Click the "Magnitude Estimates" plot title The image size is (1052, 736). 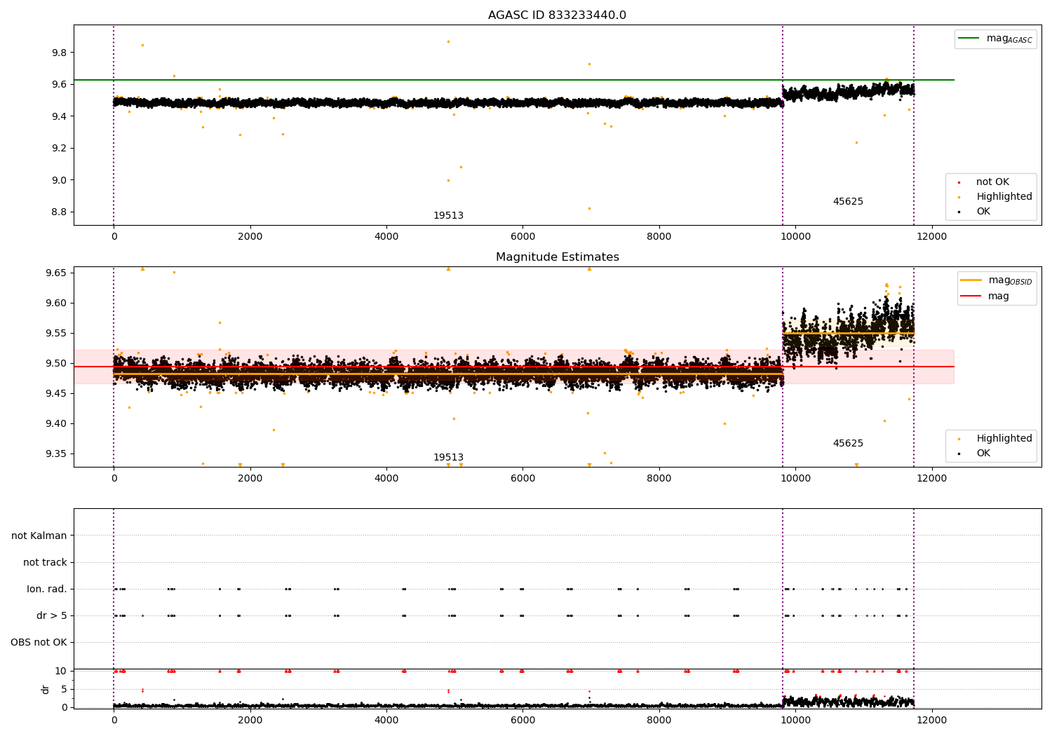coord(557,257)
